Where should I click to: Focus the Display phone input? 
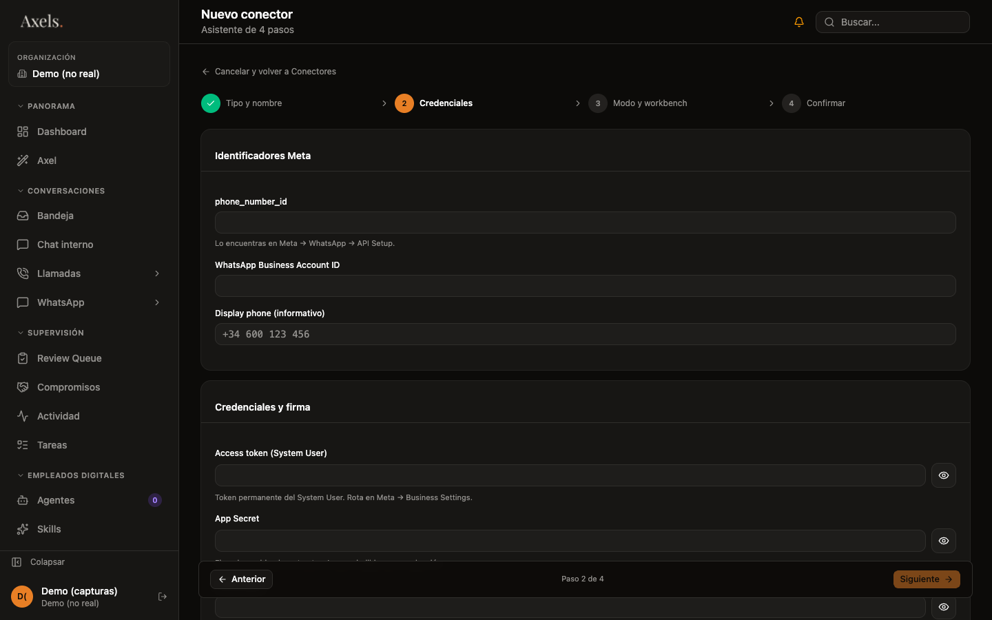tap(586, 334)
